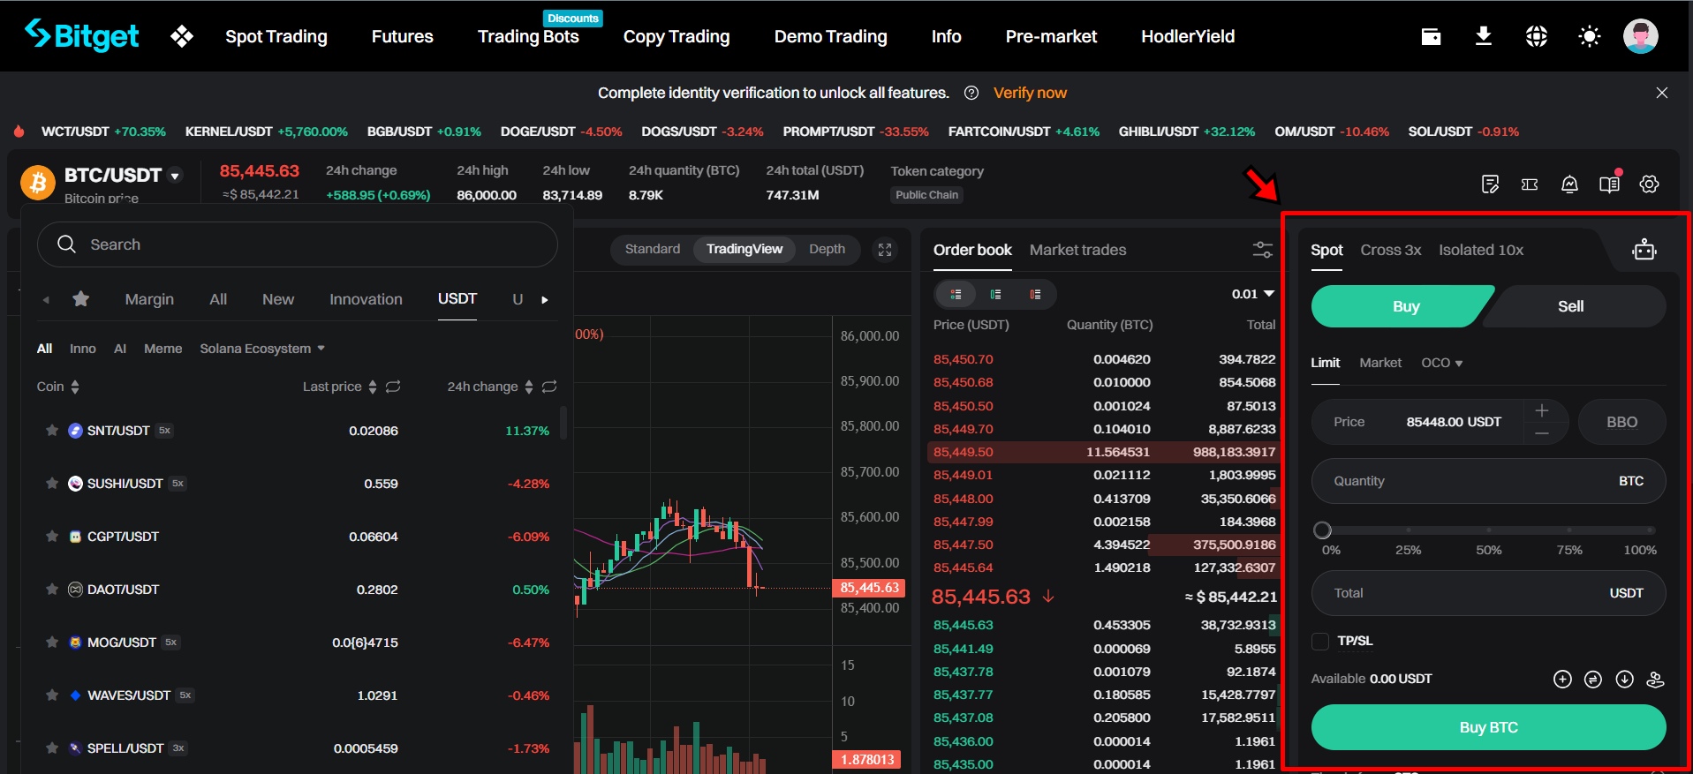Click the P2P buy crypto icon
Viewport: 1693px width, 774px height.
pos(1655,679)
